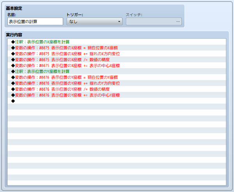Screen dimensions: 234x192
Task: Open the トリガー dropdown showing なし
Action: 94,21
